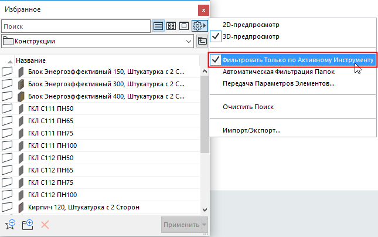Sort by the Название column header
The image size is (378, 237).
(x=30, y=60)
